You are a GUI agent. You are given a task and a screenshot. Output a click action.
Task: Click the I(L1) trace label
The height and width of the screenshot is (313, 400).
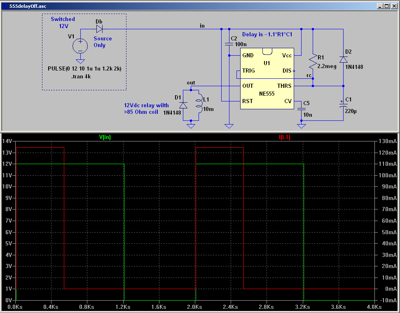285,137
